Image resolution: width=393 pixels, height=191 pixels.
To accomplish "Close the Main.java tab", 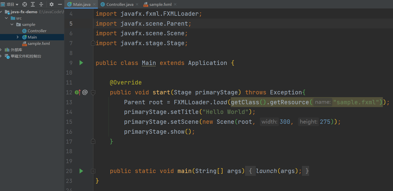I will pyautogui.click(x=94, y=4).
